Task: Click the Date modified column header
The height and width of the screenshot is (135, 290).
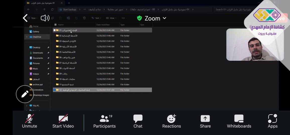Action: (x=103, y=25)
